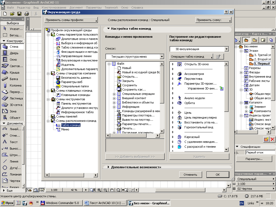This screenshot has height=207, width=276.
Task: Select the Крыша roof tool
Action: point(12,73)
